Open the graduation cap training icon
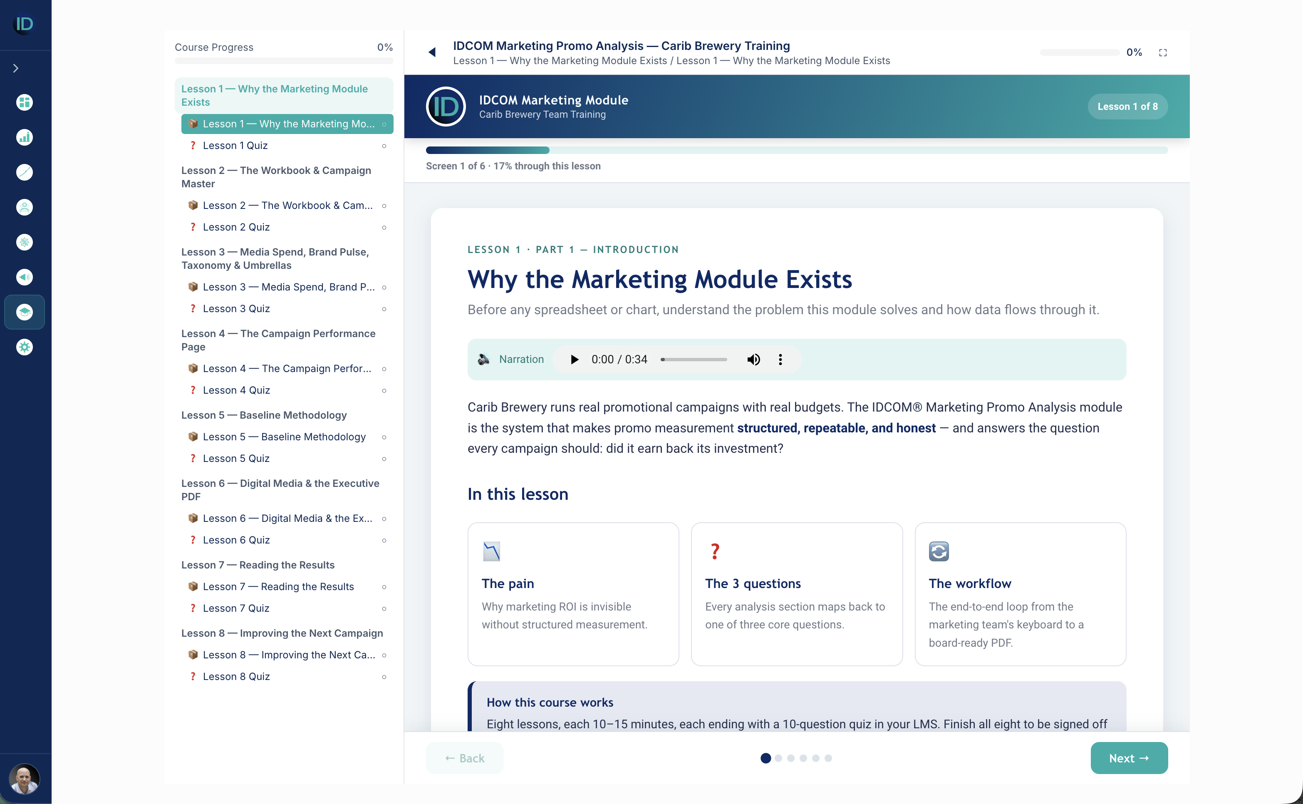 25,312
